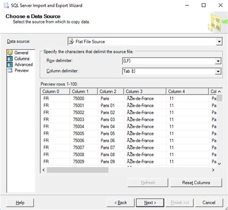Click the preview vertical scroll down arrow
Viewport: 228px width, 210px height.
click(x=219, y=164)
